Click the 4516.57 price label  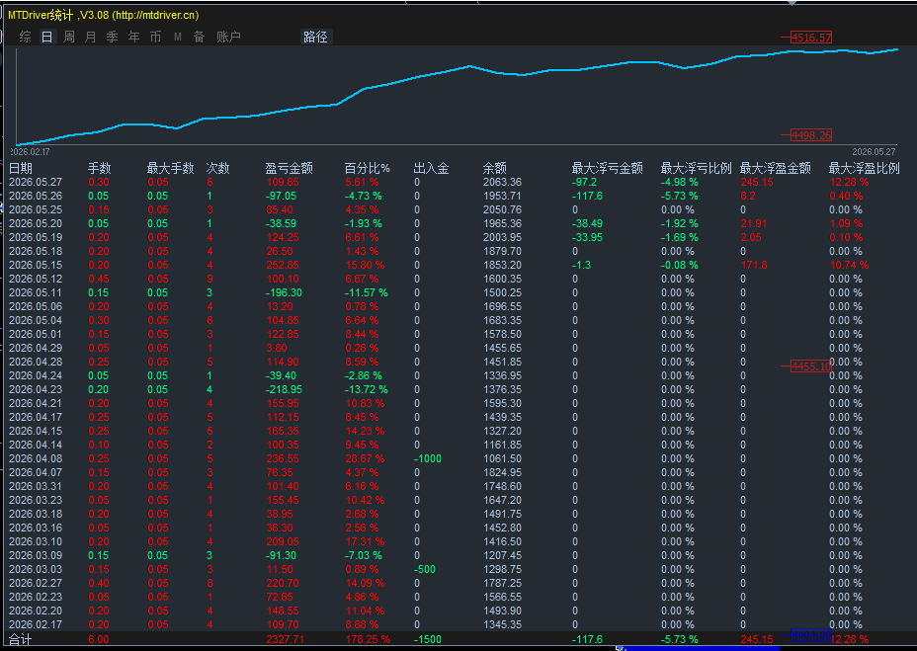click(x=811, y=38)
